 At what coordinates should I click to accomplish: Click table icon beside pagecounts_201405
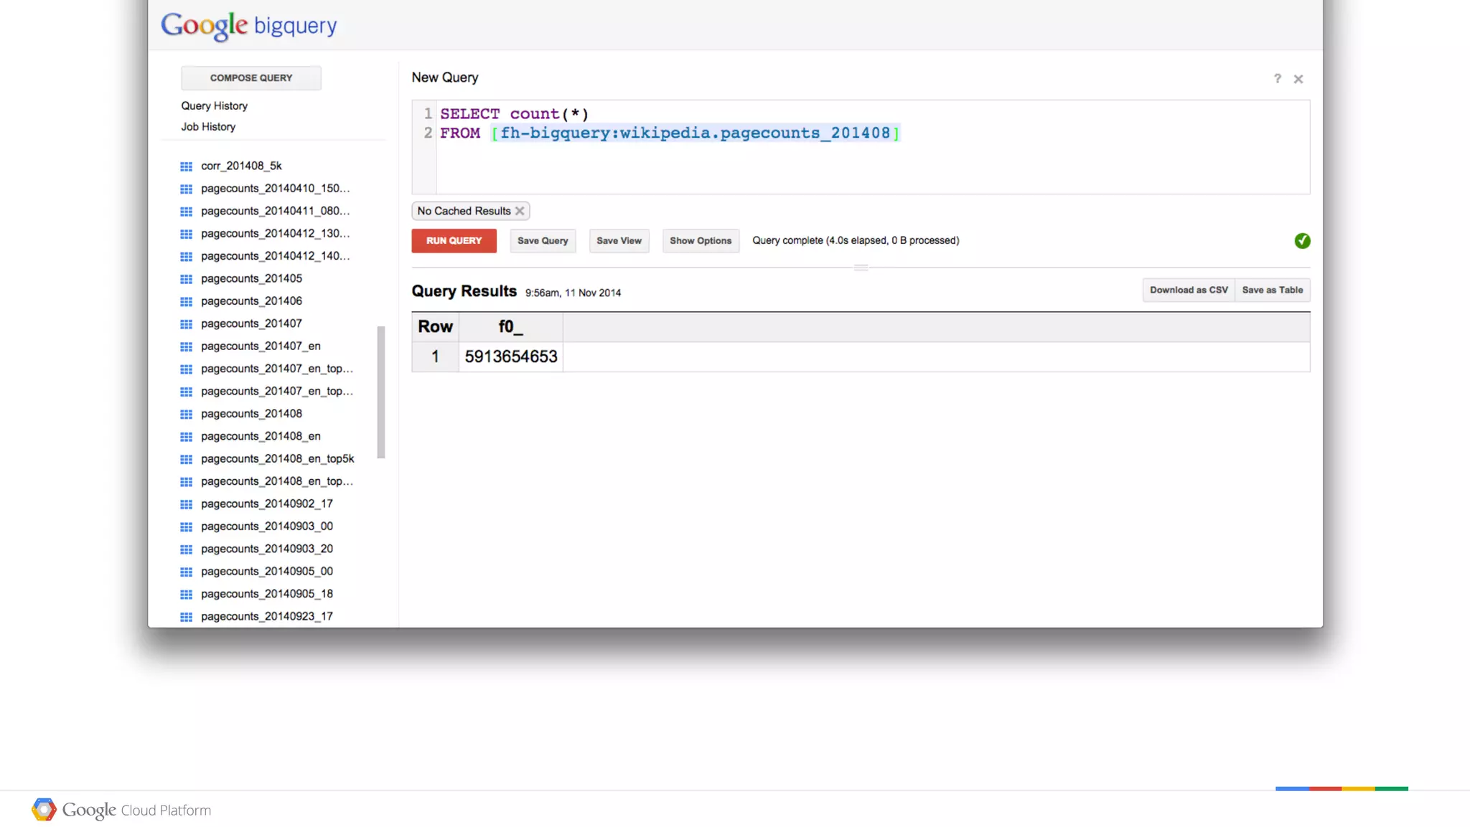tap(186, 279)
